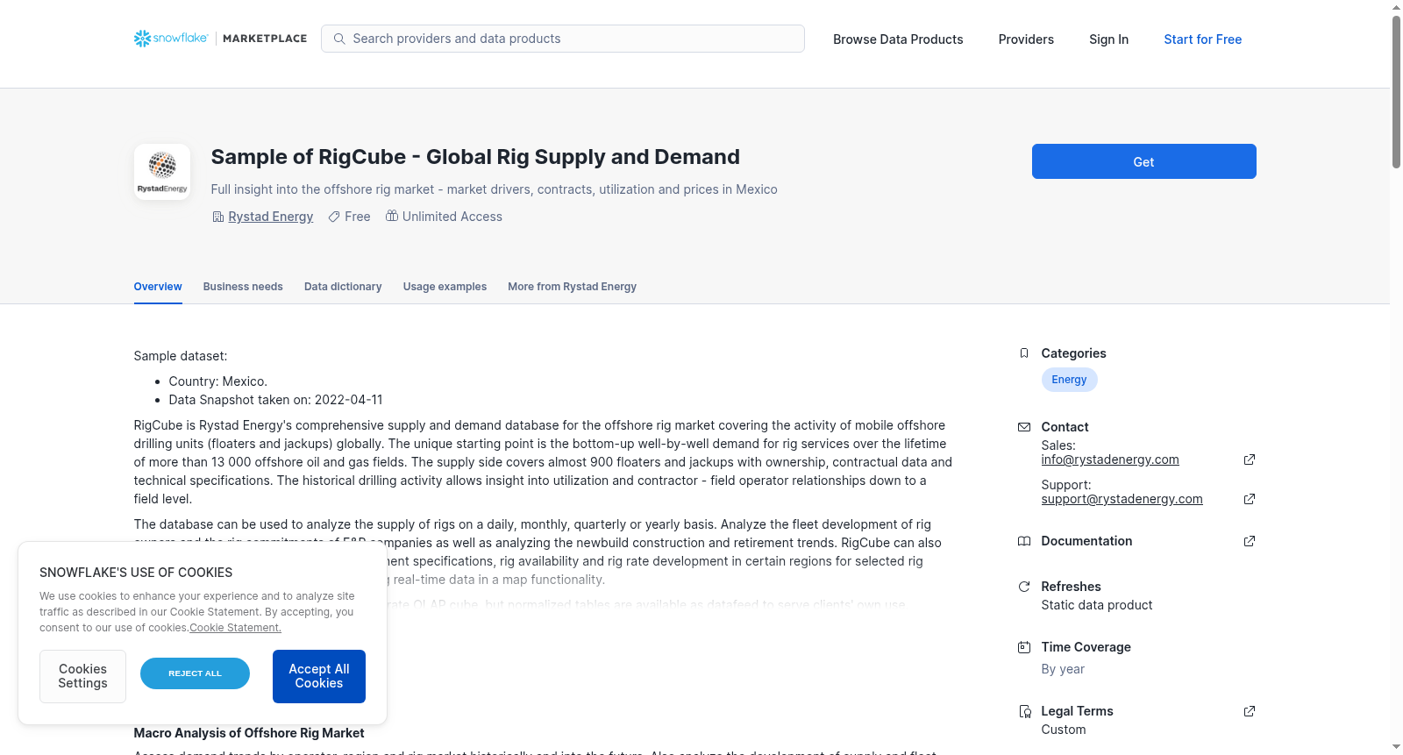This screenshot has width=1403, height=755.
Task: Click the Legal Terms document icon
Action: tap(1024, 711)
